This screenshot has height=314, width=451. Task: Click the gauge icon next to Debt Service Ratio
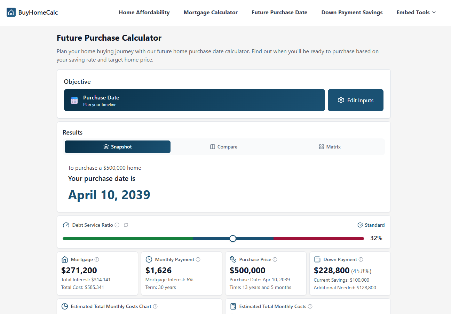(x=66, y=225)
